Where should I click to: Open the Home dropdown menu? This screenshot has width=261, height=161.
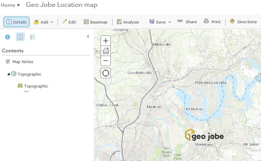10,5
